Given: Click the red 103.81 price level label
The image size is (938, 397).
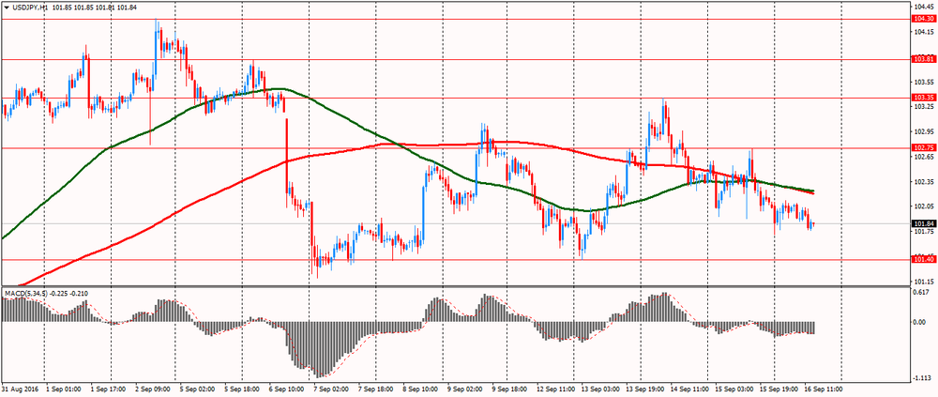Looking at the screenshot, I should (924, 59).
